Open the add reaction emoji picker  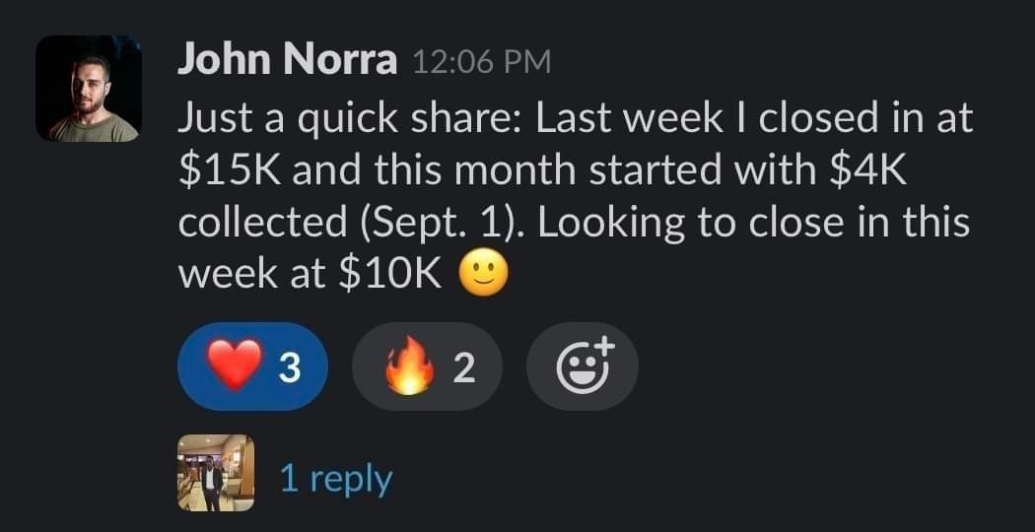click(x=583, y=366)
